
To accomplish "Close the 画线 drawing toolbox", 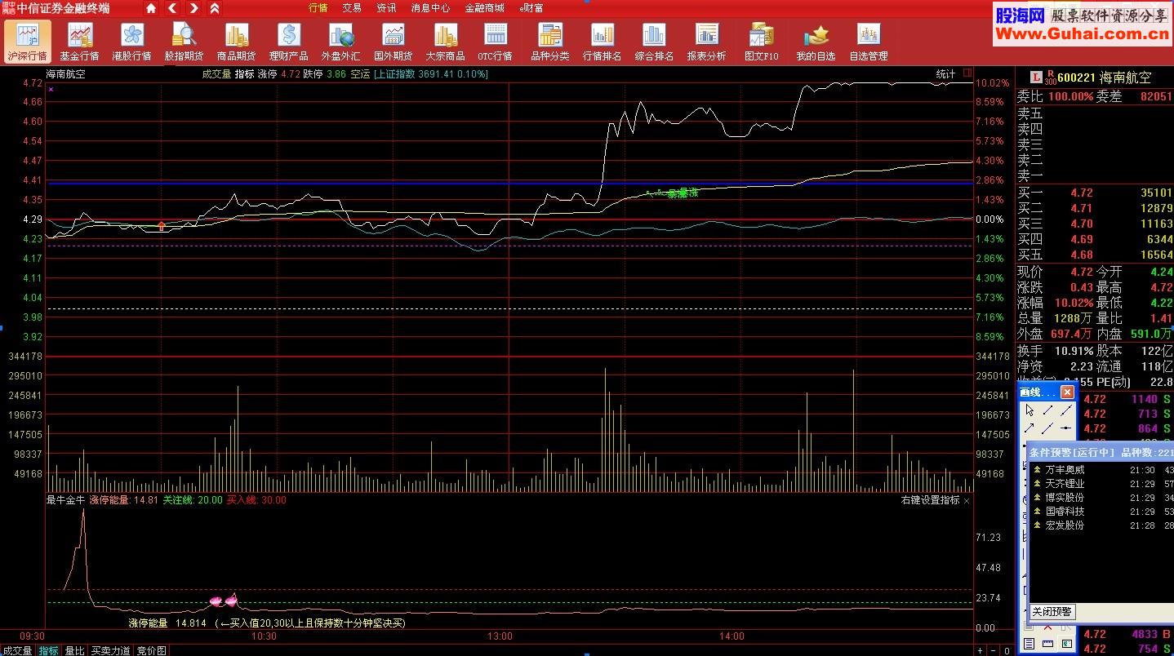I will 1067,392.
